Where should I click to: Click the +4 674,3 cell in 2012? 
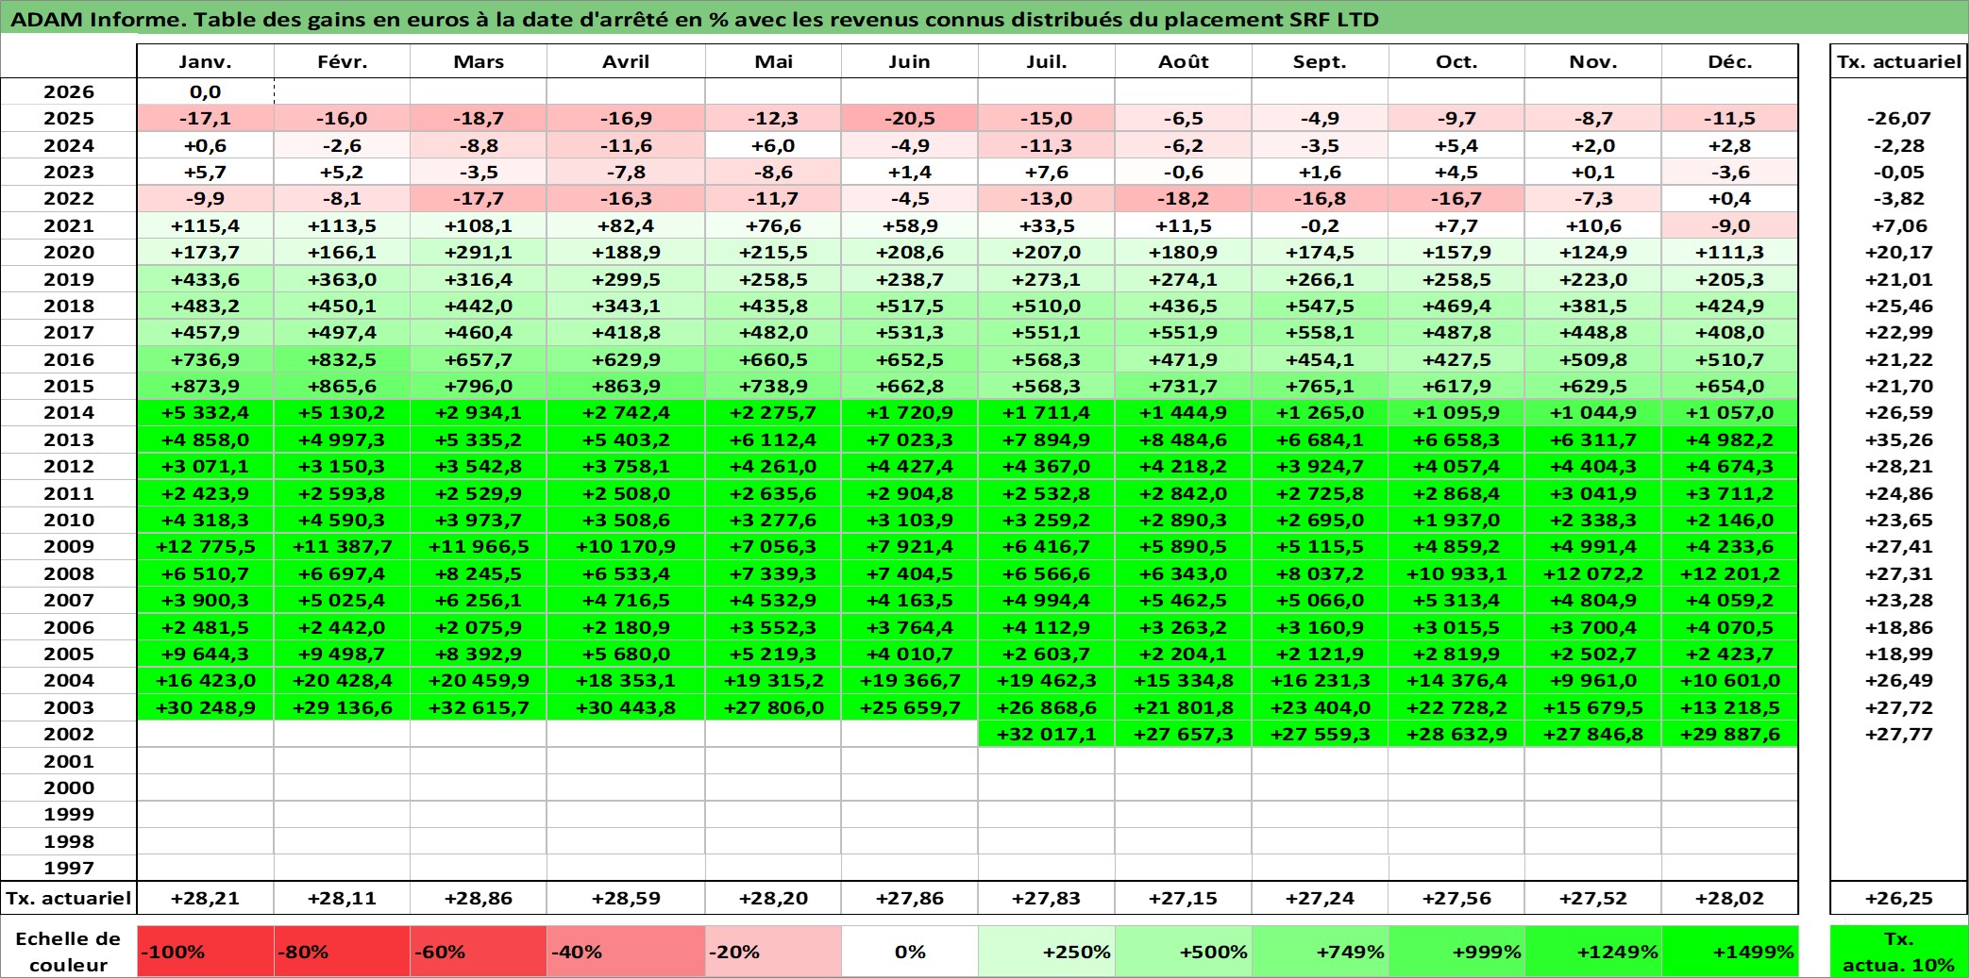[x=1730, y=466]
